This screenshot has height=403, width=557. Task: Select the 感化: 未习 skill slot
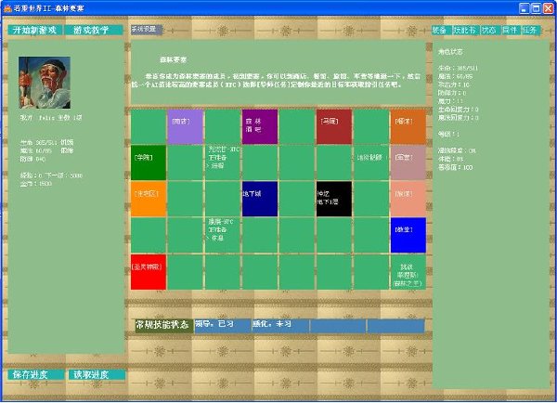[280, 325]
